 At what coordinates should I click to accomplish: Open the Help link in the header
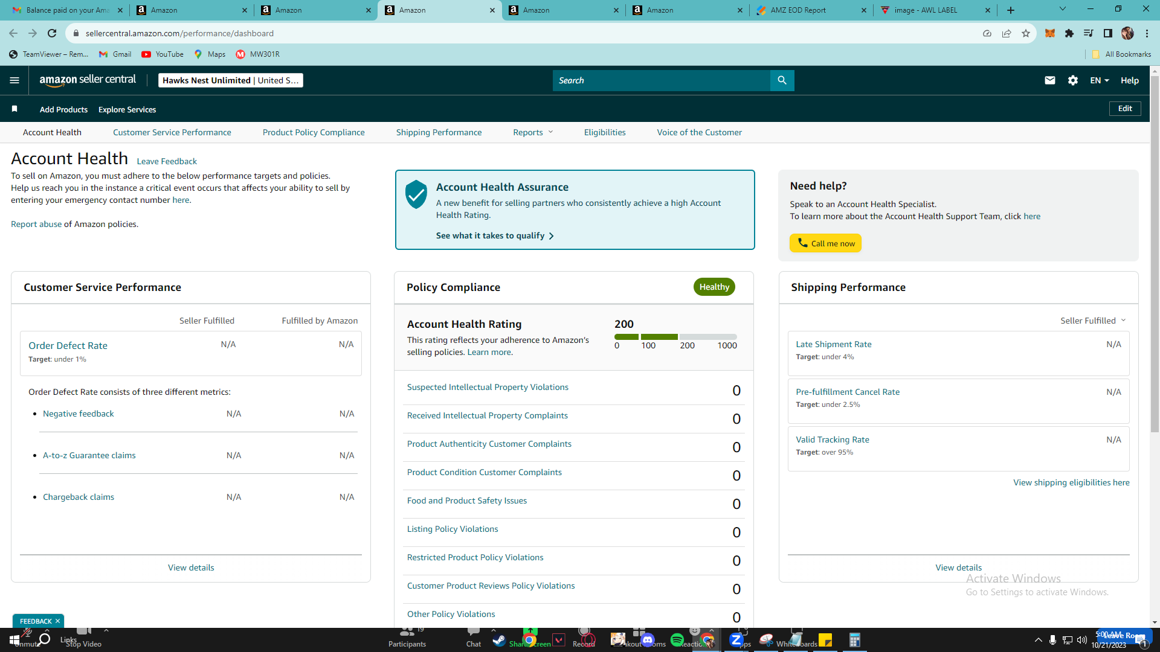1129,80
